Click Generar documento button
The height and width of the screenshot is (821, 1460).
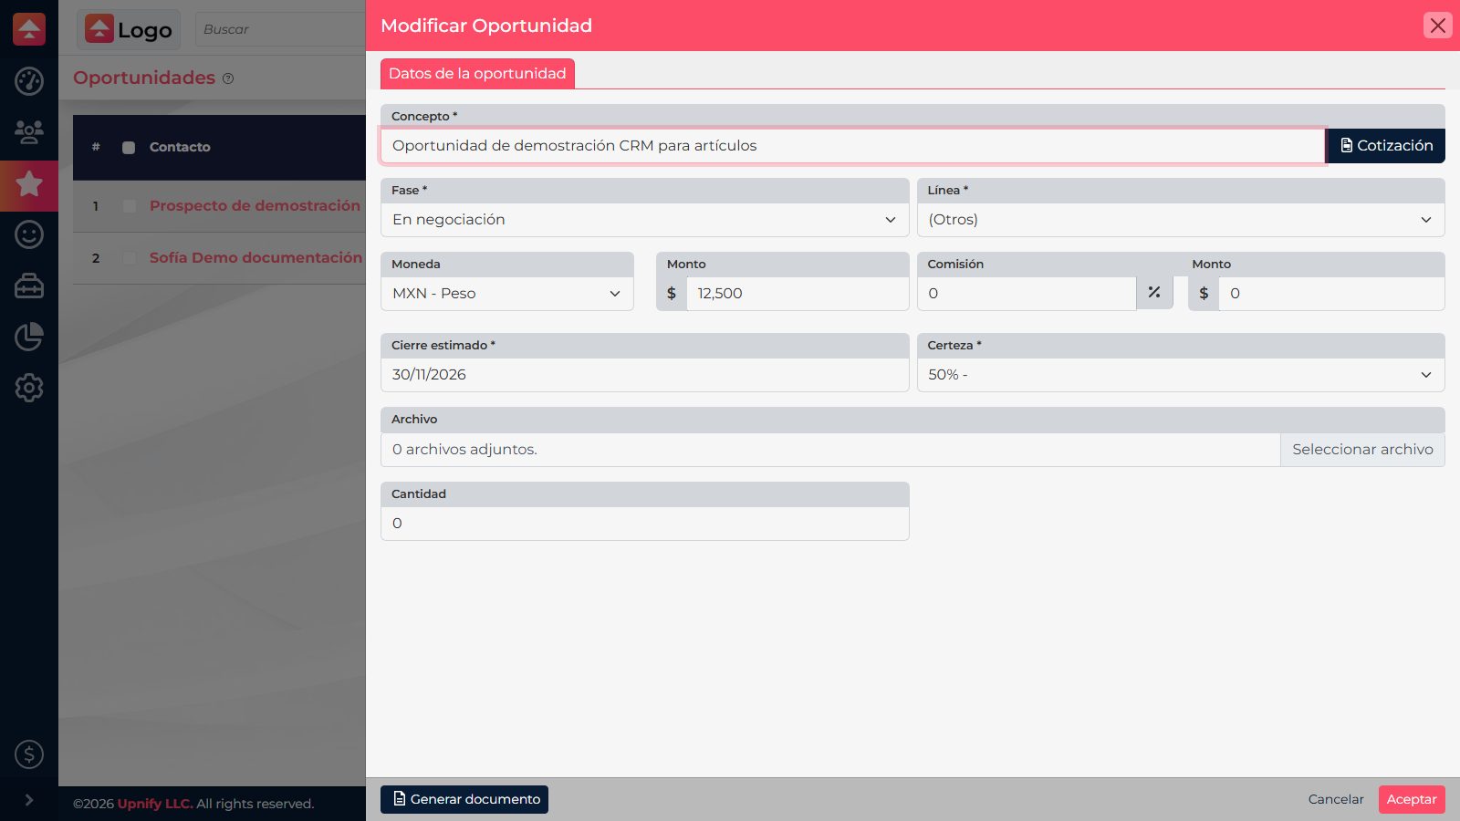464,799
